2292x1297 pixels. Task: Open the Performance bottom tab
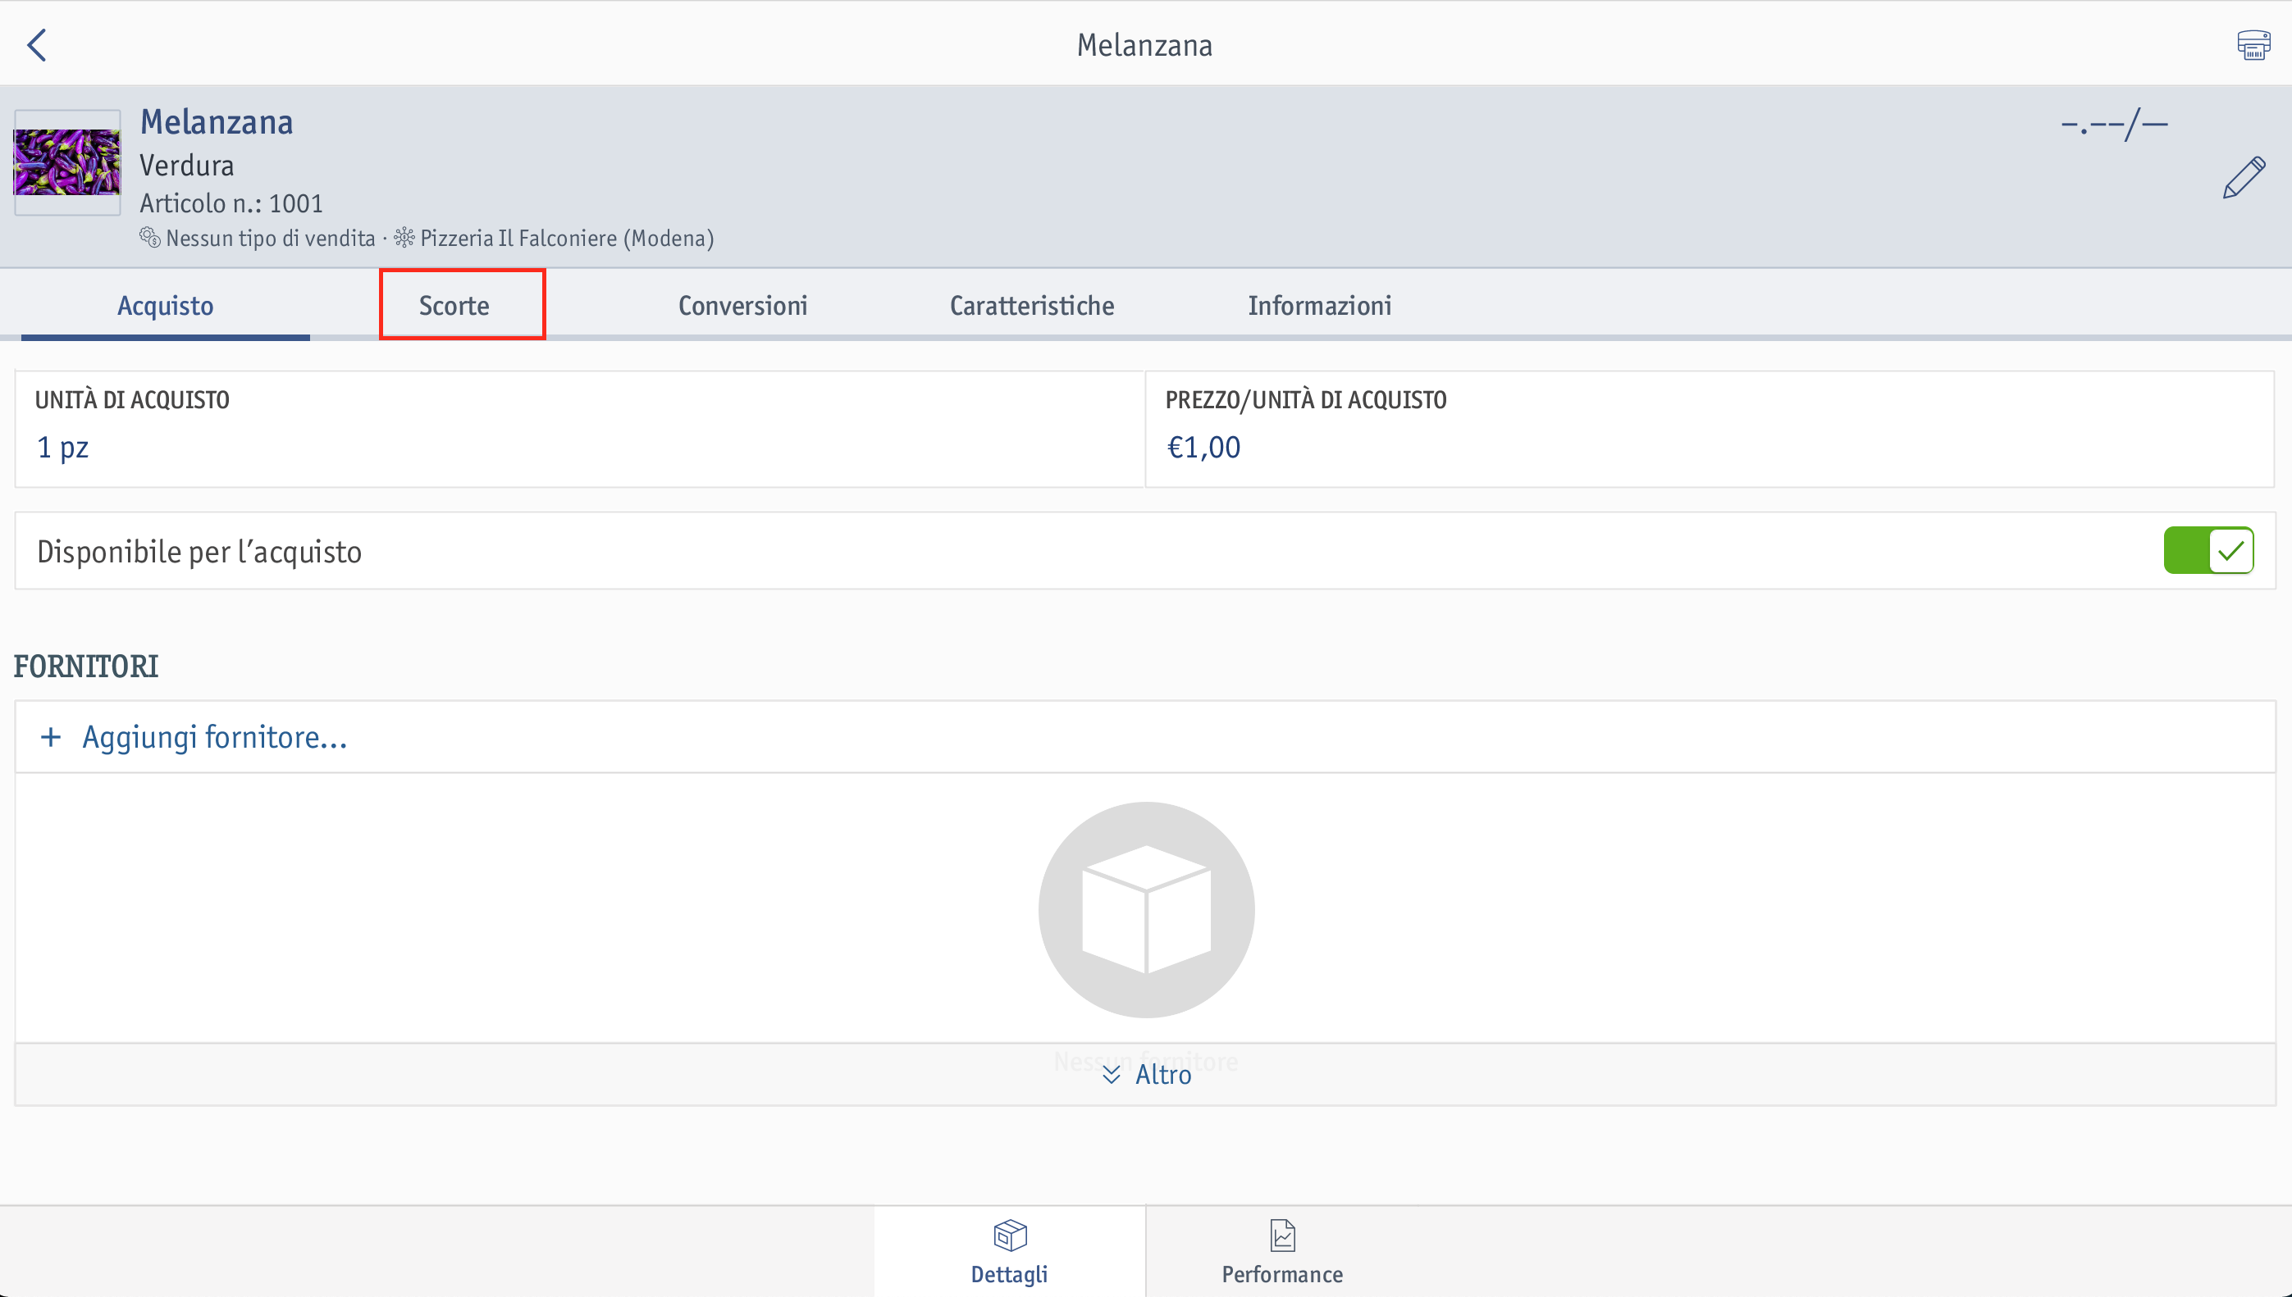pos(1282,1252)
